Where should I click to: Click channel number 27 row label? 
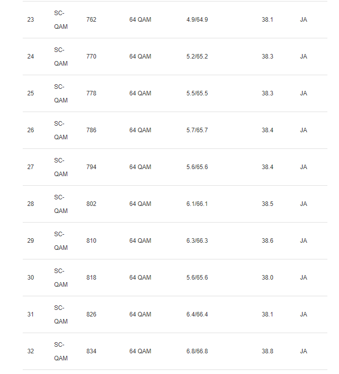click(x=30, y=167)
